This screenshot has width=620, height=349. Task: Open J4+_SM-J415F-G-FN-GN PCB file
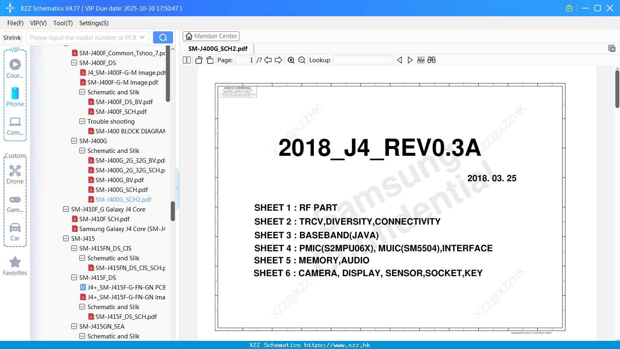(x=126, y=287)
